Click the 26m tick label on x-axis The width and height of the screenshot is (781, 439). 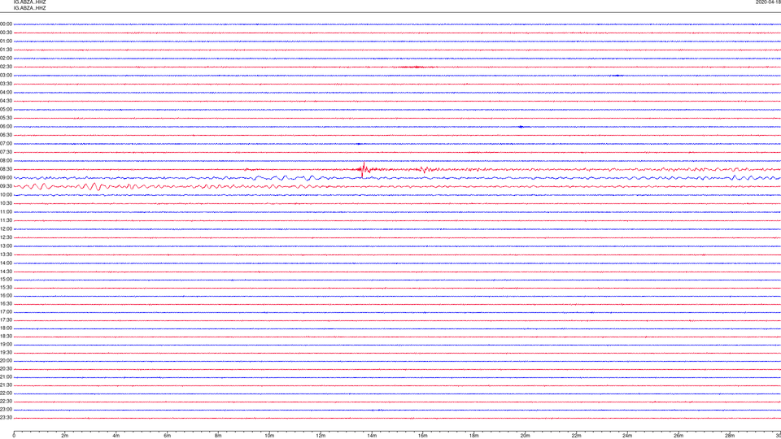click(678, 436)
